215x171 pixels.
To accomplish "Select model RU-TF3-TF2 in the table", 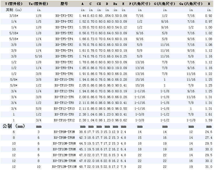I will pyautogui.click(x=64, y=15).
